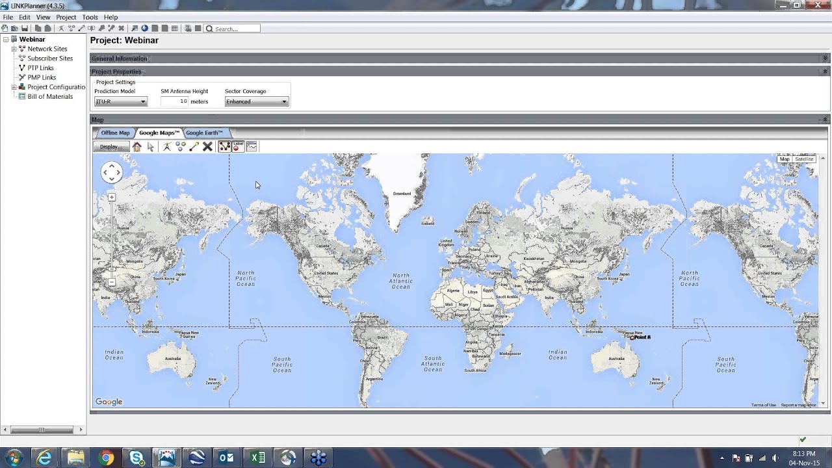
Task: Switch the map to Map view
Action: (785, 159)
